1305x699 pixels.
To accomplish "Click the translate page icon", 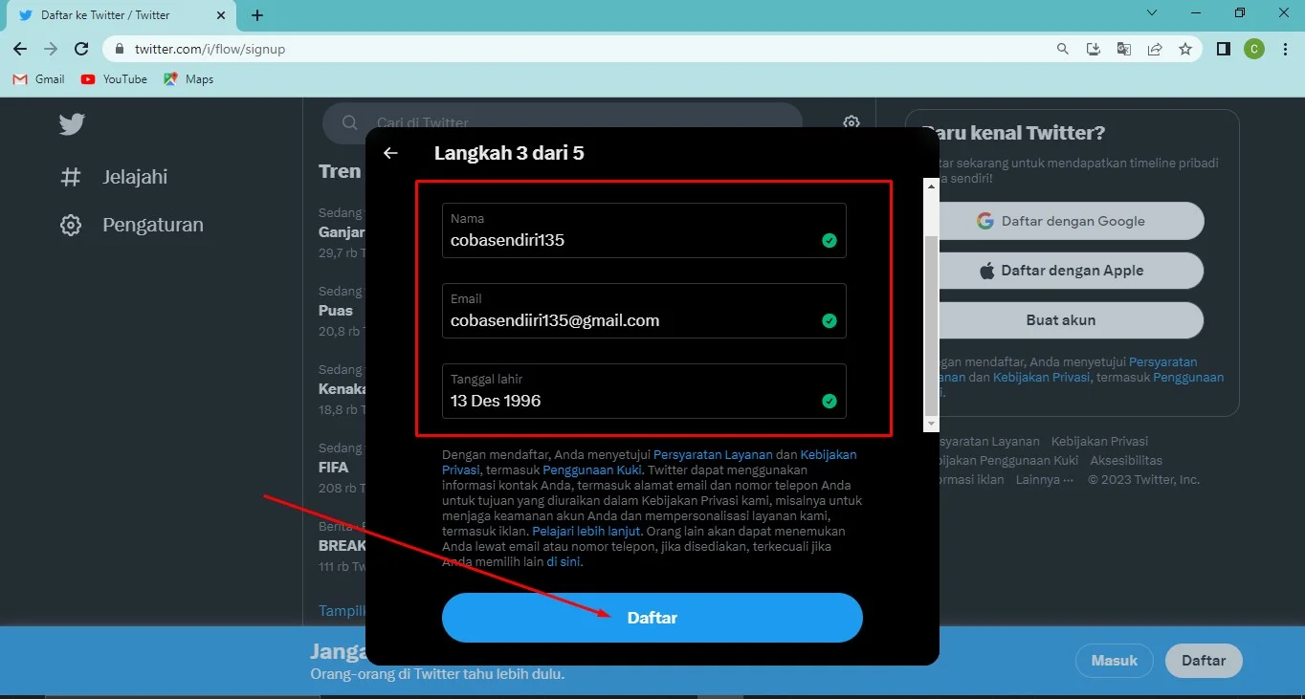I will click(1124, 49).
